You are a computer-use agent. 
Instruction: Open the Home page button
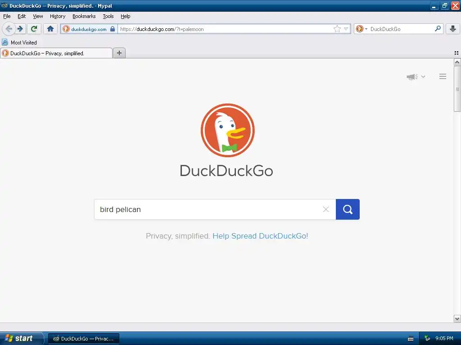[50, 29]
